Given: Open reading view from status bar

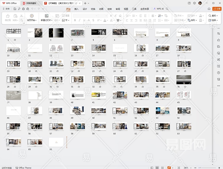Looking at the screenshot, I should click(x=163, y=168).
